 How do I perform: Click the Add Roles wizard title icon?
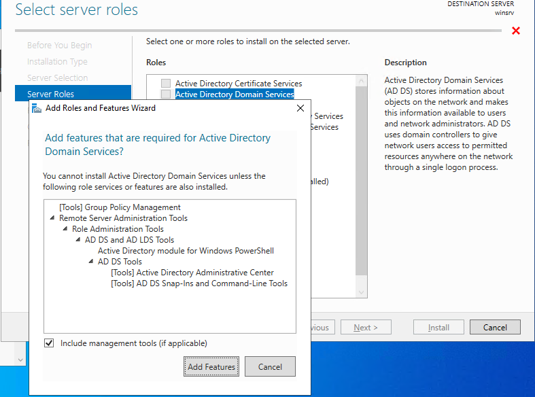[x=36, y=108]
